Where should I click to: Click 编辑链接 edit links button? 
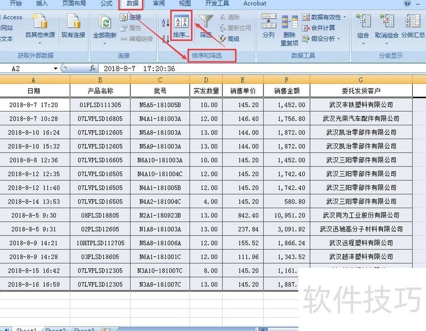coord(137,39)
